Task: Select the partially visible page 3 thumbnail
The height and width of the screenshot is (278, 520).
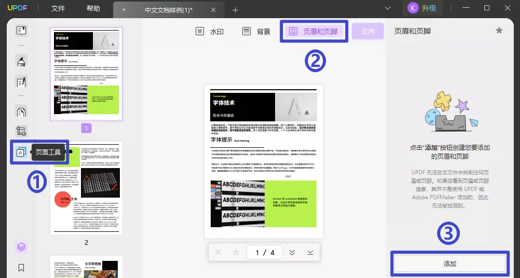Action: [86, 267]
